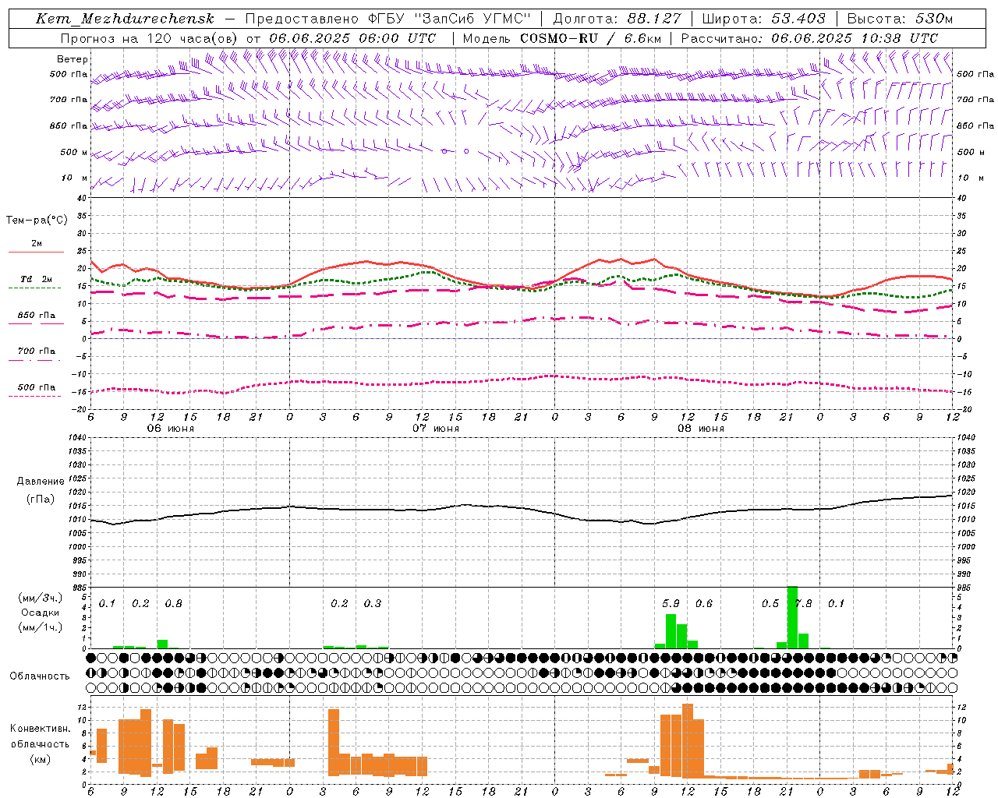Click the 07 июня date label

tap(436, 429)
